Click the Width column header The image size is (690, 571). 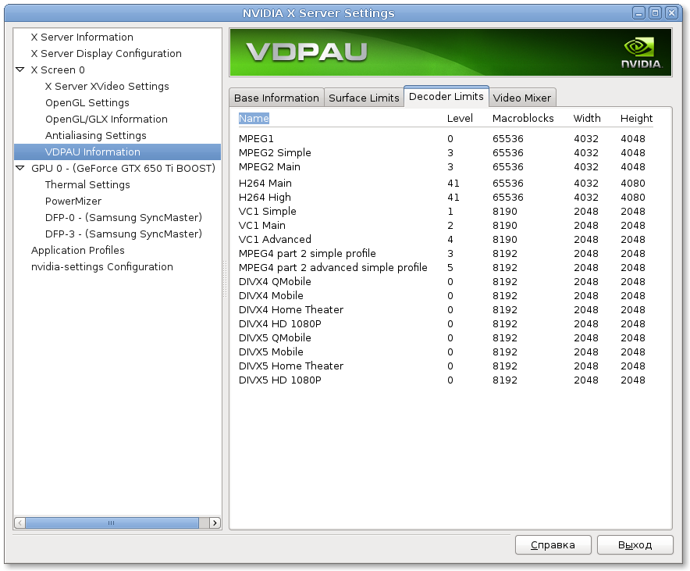(587, 119)
